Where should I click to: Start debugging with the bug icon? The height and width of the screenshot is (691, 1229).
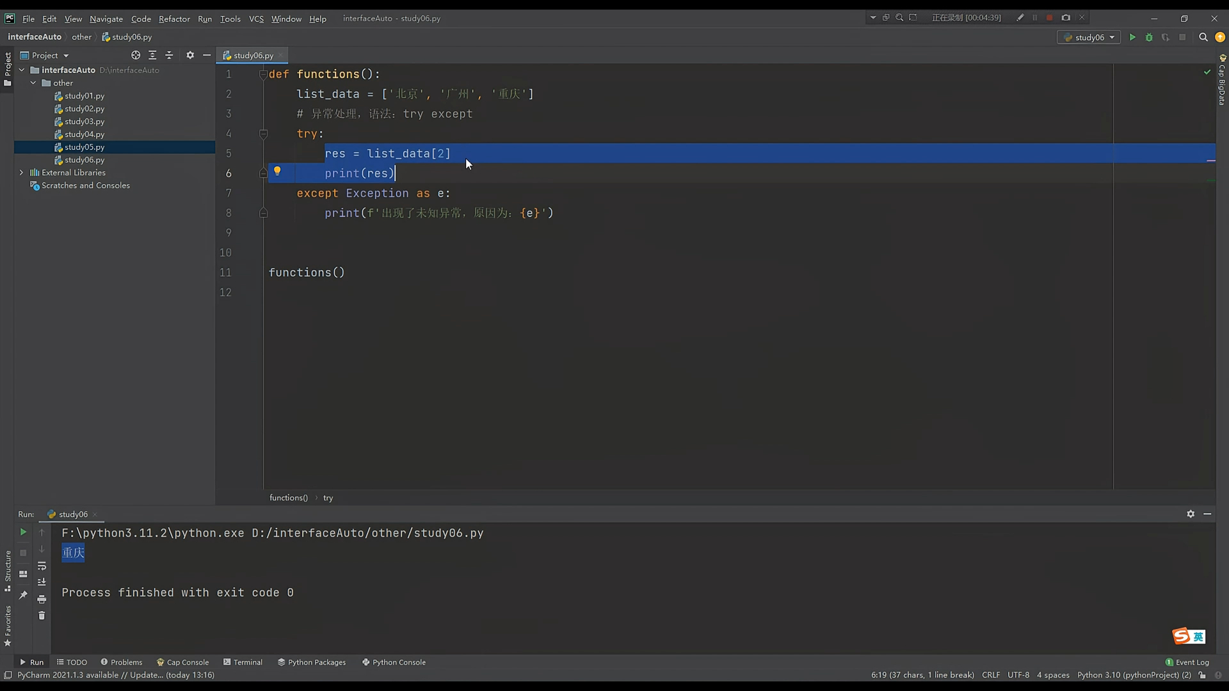1149,37
